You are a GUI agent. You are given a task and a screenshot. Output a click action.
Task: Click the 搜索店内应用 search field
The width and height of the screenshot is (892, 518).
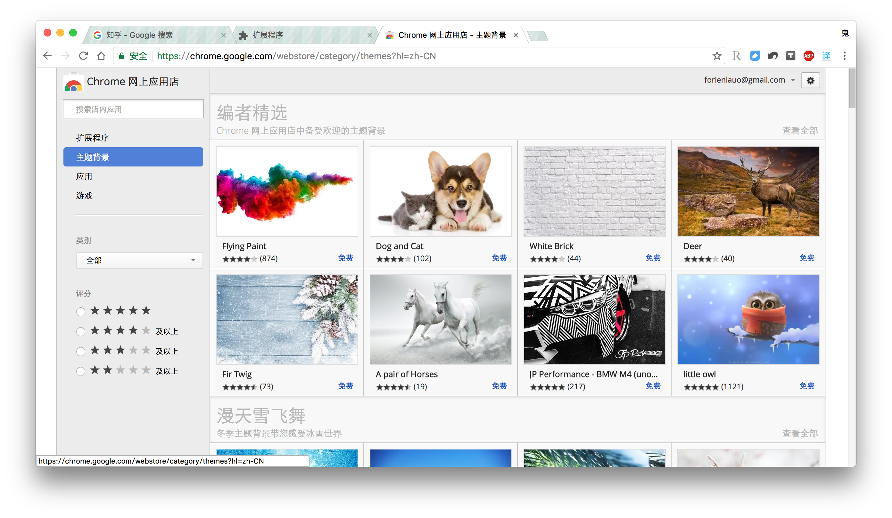pos(133,109)
